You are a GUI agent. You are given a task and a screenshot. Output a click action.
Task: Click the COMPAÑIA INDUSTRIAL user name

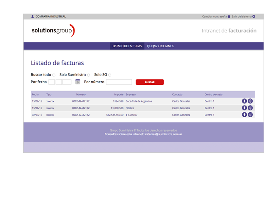[x=50, y=16]
